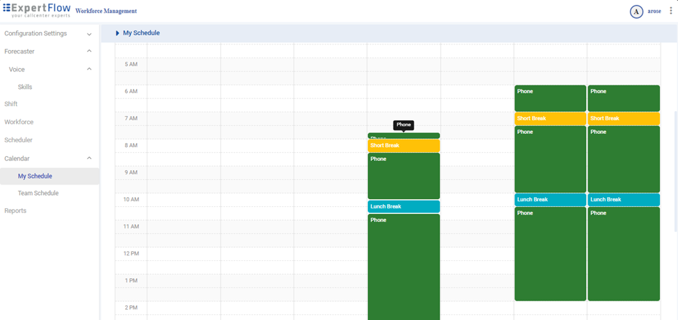Image resolution: width=678 pixels, height=320 pixels.
Task: Collapse the Voice submenu chevron
Action: coord(89,69)
